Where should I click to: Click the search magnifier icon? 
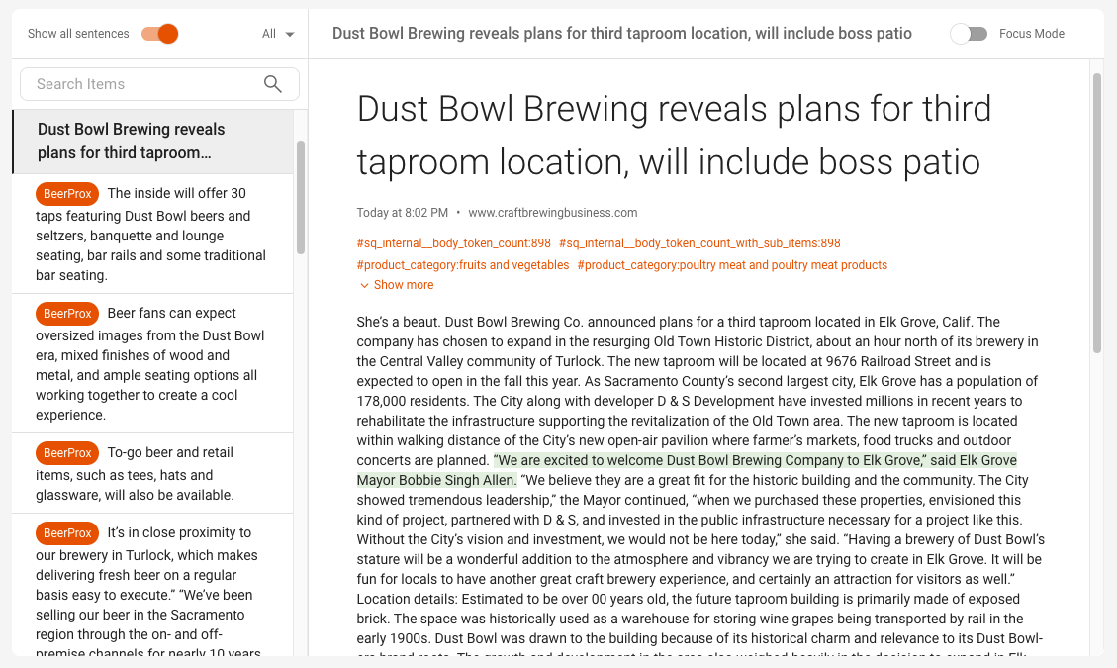[273, 84]
